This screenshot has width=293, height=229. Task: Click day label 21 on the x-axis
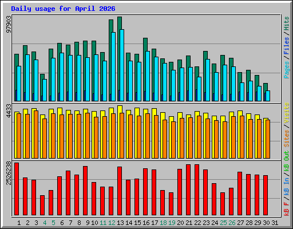tap(189, 223)
